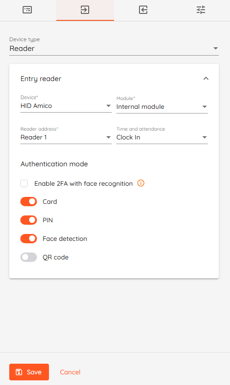Disable the Face detection toggle
This screenshot has height=385, width=230.
[29, 239]
